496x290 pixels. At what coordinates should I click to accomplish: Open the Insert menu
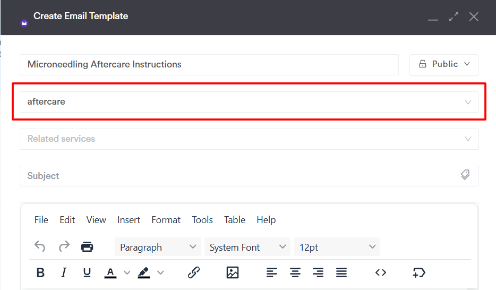[x=129, y=220]
